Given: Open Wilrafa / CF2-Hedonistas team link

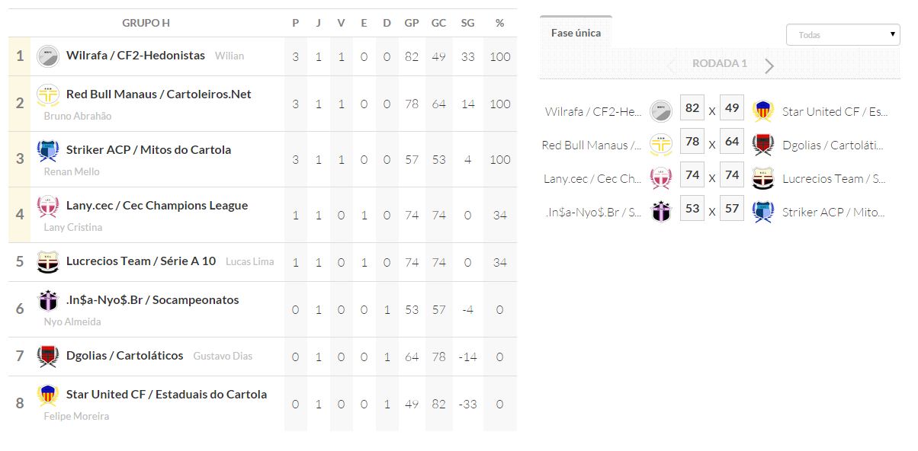Looking at the screenshot, I should [136, 56].
